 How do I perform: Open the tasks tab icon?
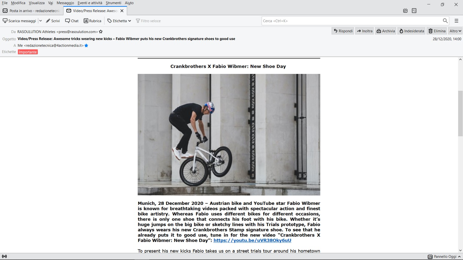click(414, 11)
